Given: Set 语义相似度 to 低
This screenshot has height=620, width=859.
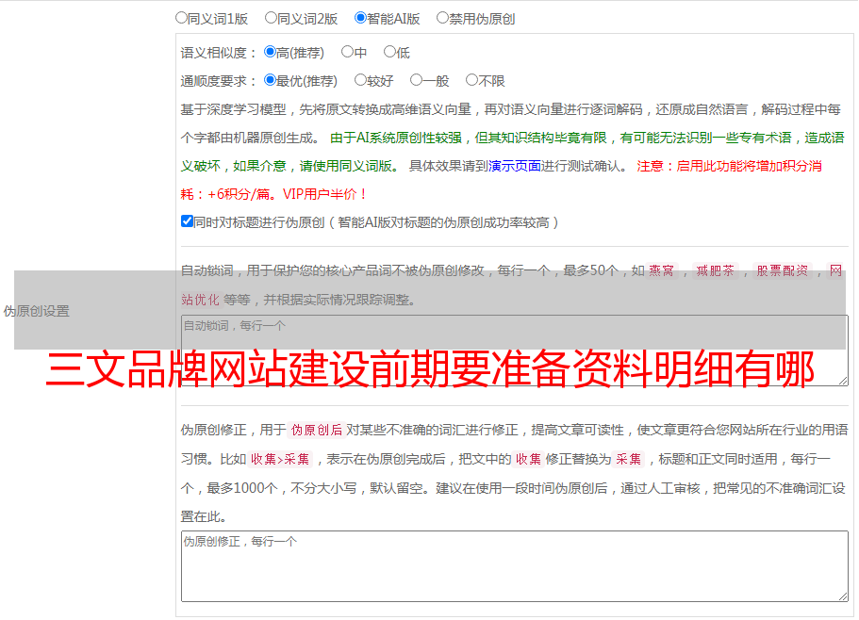Looking at the screenshot, I should click(x=389, y=52).
